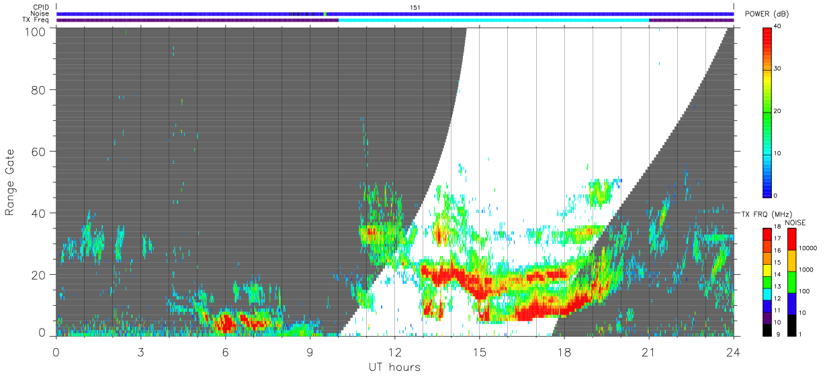The height and width of the screenshot is (381, 825).
Task: Click the UT hours tick label '15'
Action: (x=480, y=352)
